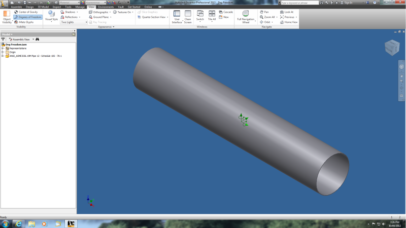Screen dimensions: 406x228
Task: Open the Inspect ribbon tab
Action: click(x=57, y=7)
